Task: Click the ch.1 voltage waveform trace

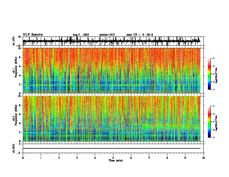Action: [x=111, y=41]
